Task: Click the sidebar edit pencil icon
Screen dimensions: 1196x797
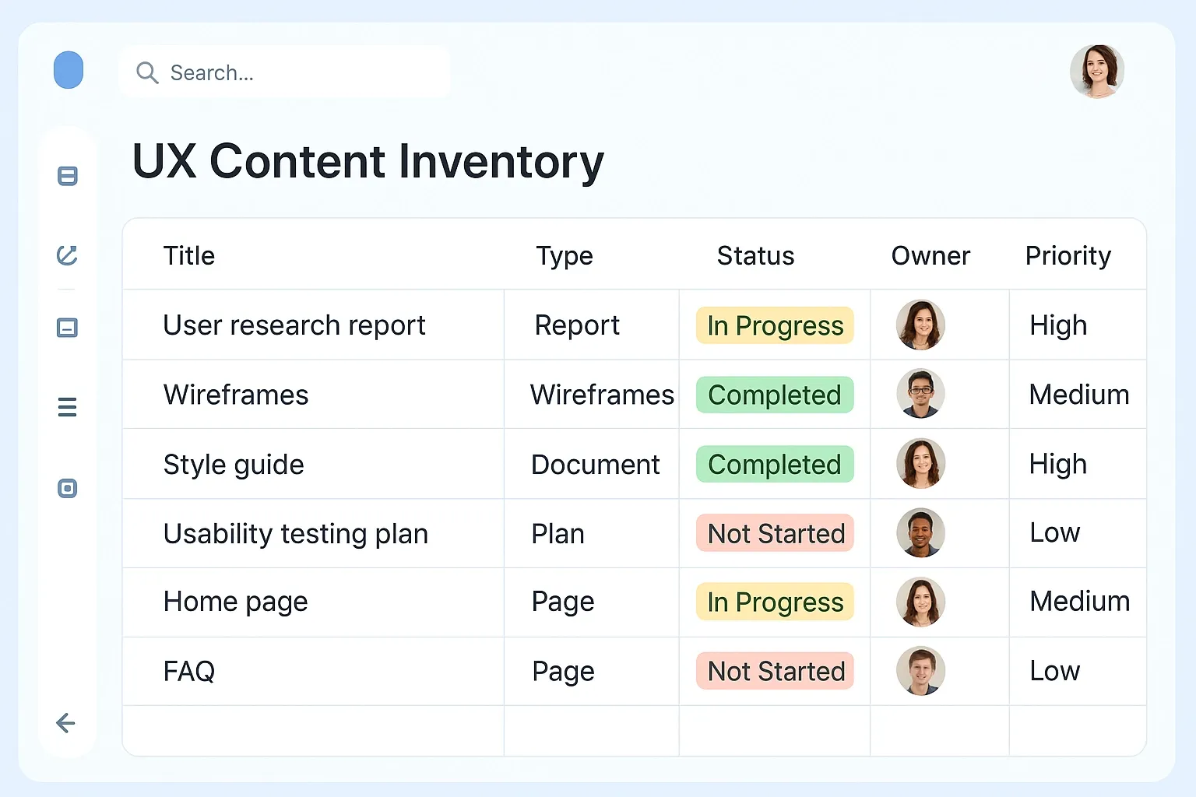Action: [68, 255]
